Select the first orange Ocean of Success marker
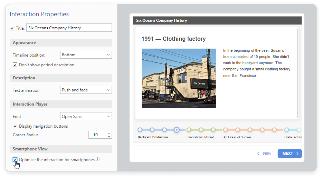Viewport: 322px width, 178px height. [x=225, y=130]
